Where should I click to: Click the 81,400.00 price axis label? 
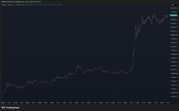pos(174,8)
